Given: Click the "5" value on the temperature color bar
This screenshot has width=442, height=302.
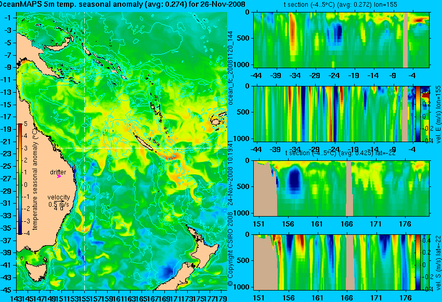Looking at the screenshot, I should pos(25,124).
